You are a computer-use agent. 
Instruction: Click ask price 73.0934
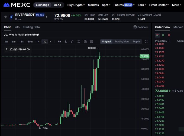160,73
